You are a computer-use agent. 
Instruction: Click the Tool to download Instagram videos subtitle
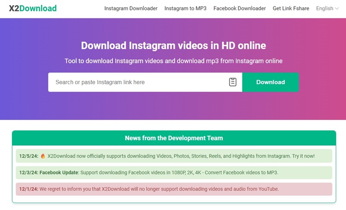[x=173, y=61]
